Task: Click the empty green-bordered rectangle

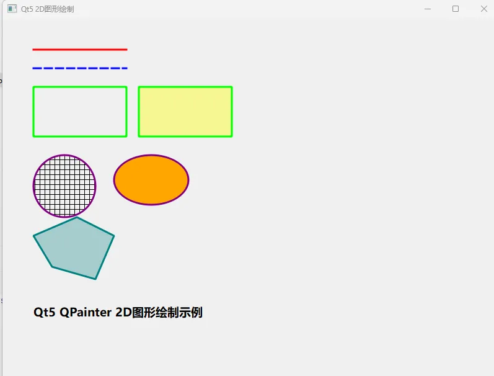Action: (80, 112)
